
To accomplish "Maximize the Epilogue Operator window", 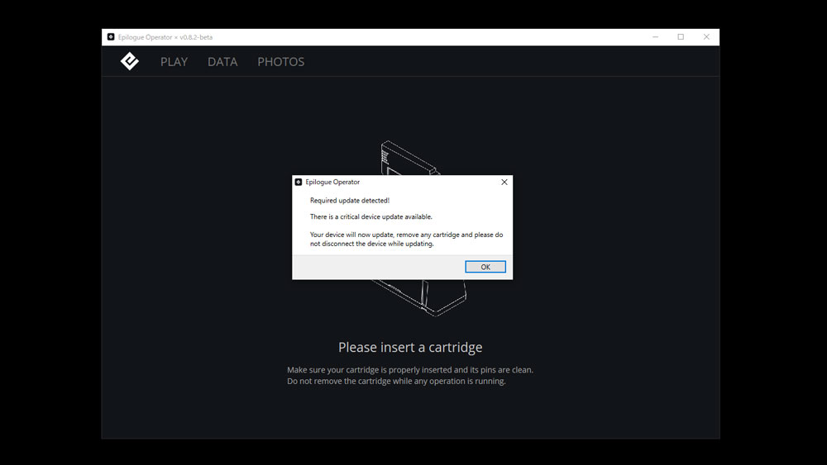I will (x=681, y=37).
